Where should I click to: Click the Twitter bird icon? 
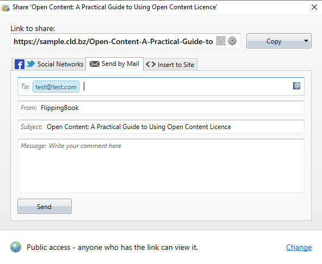[x=31, y=64]
